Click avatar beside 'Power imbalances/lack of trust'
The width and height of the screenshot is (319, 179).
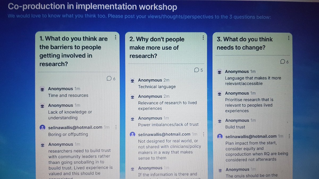(132, 119)
